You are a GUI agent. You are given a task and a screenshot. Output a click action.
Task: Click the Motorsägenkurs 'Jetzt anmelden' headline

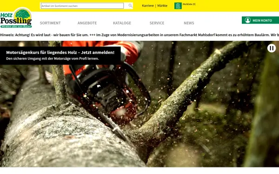tap(60, 52)
